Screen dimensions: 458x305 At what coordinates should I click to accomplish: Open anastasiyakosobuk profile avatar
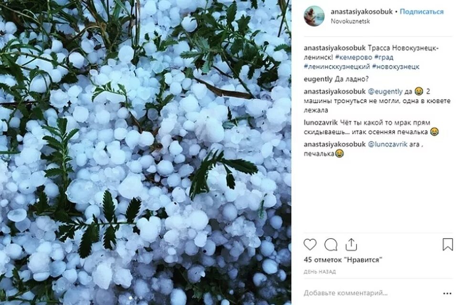(314, 16)
